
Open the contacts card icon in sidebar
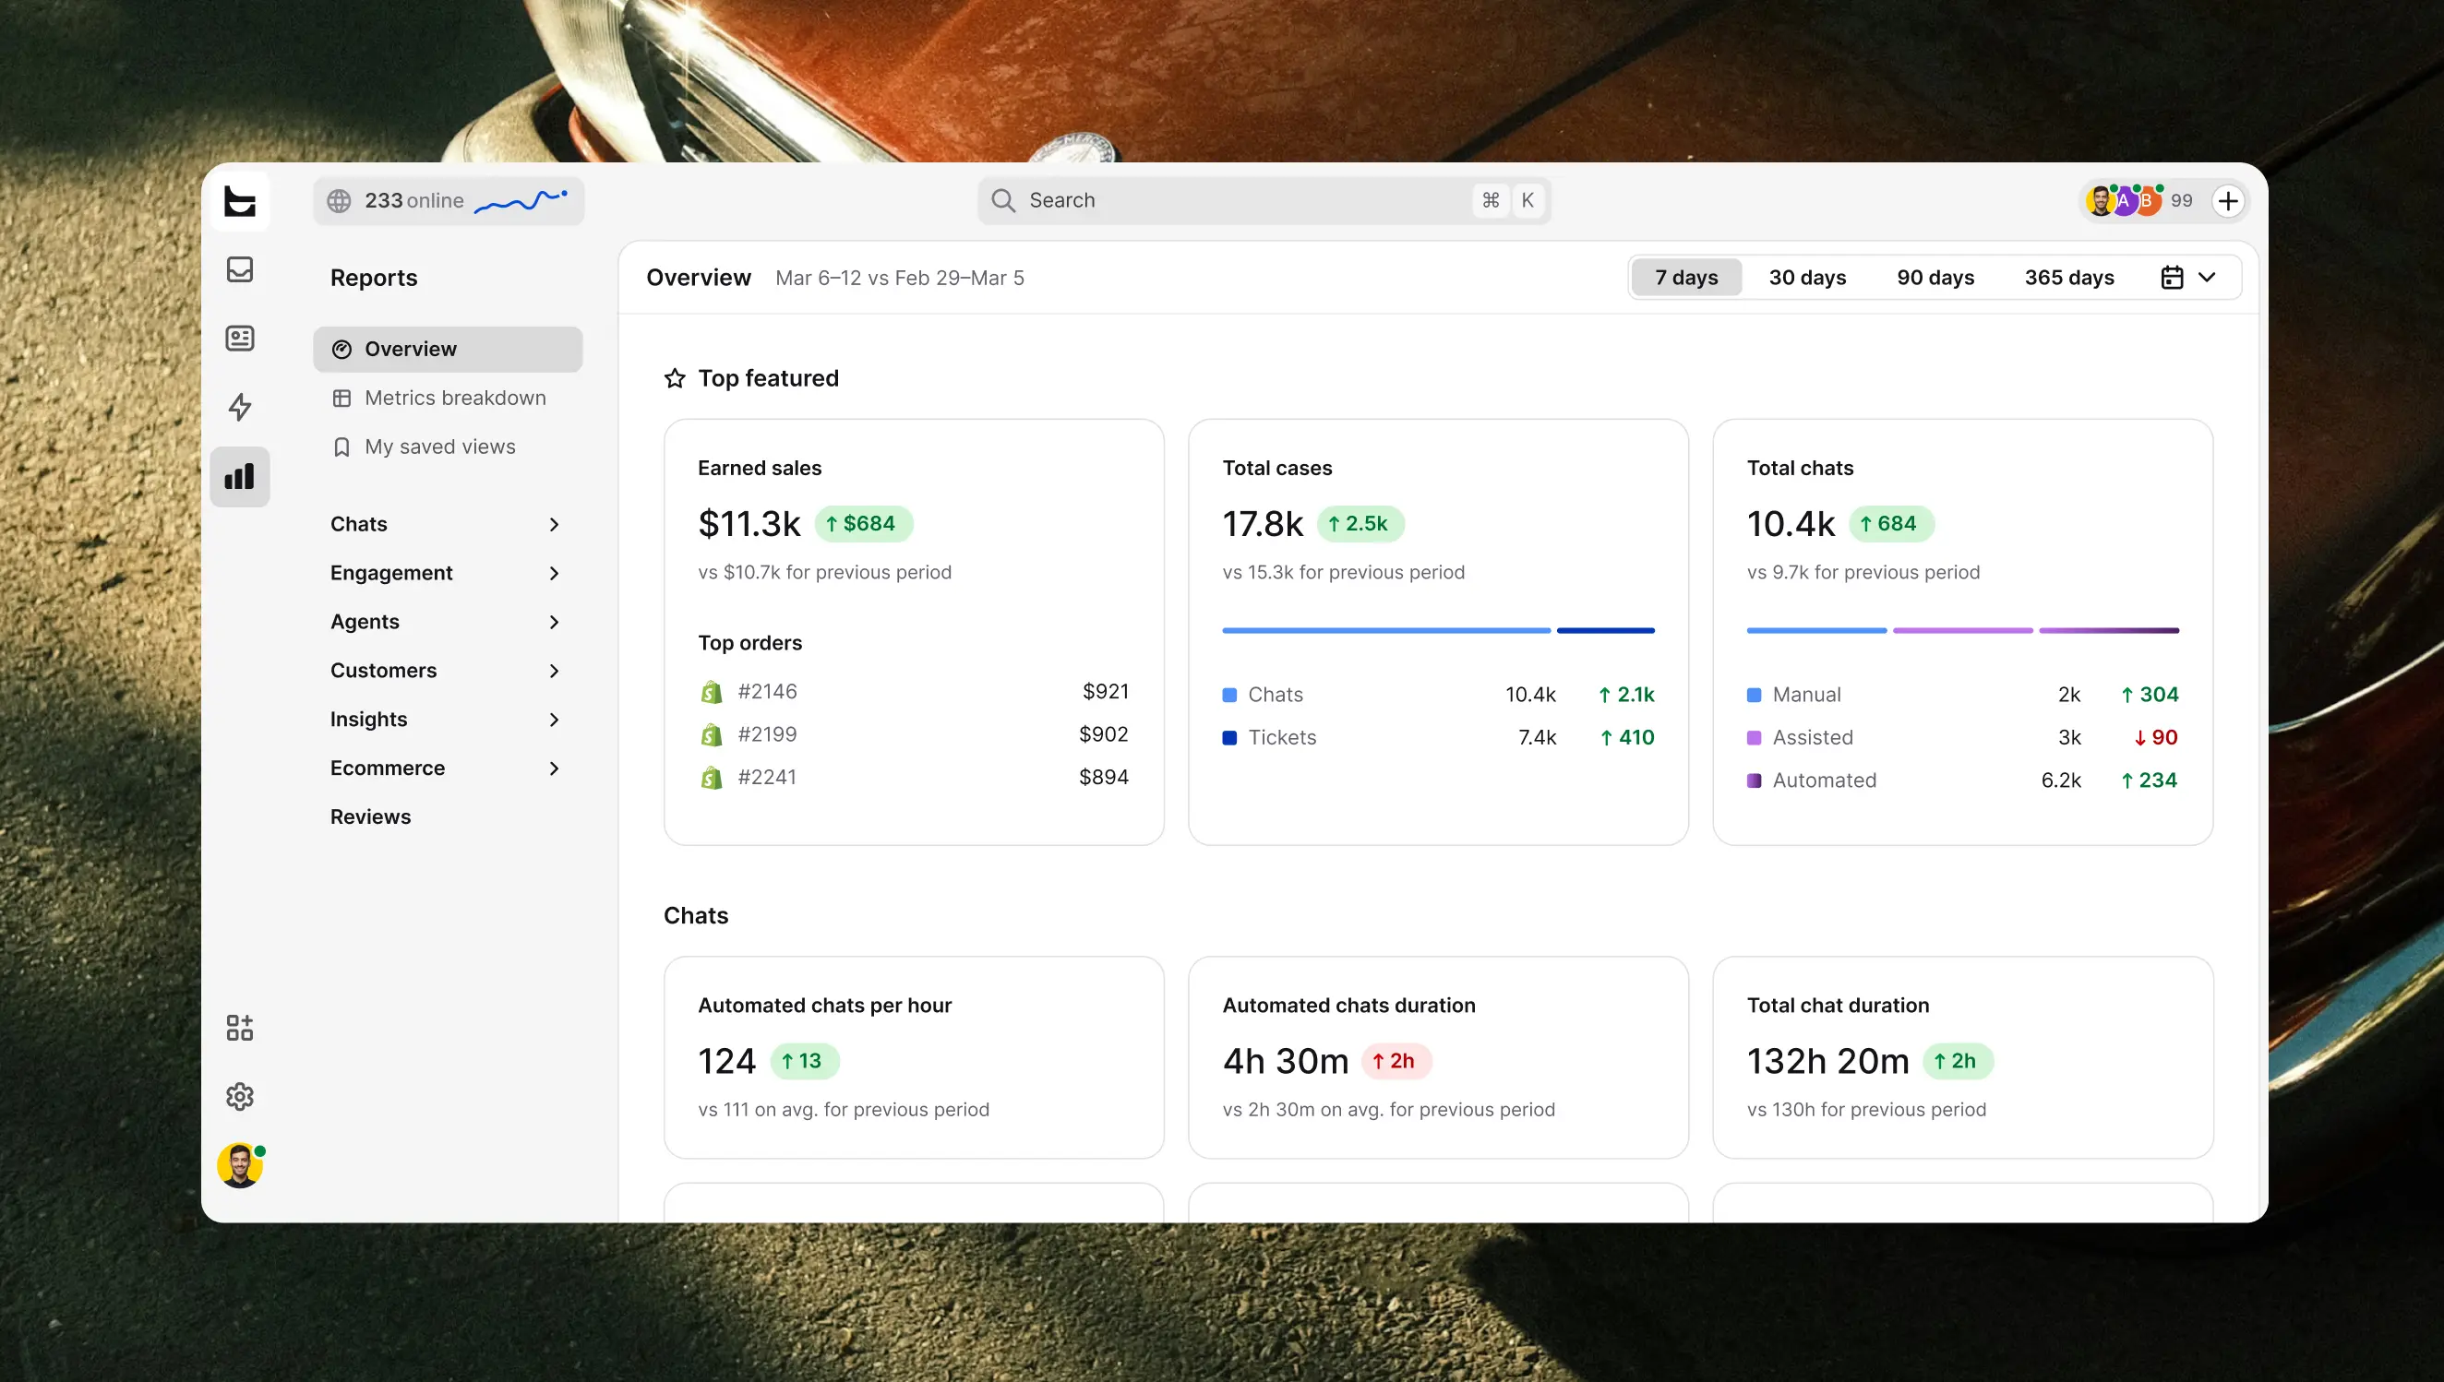239,338
